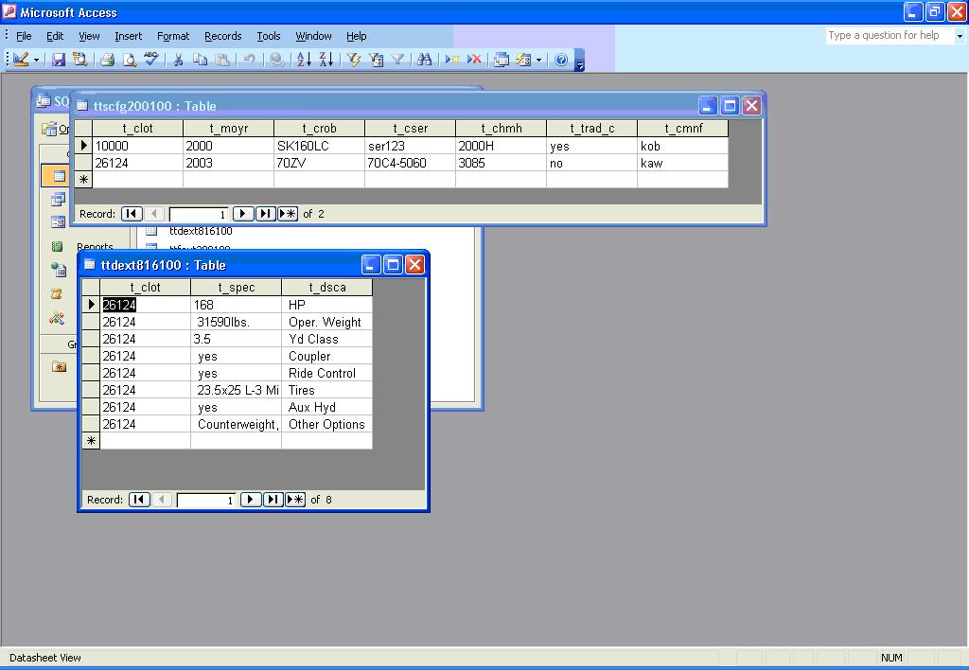Run spelling check from toolbar
Viewport: 969px width, 670px height.
(x=151, y=60)
